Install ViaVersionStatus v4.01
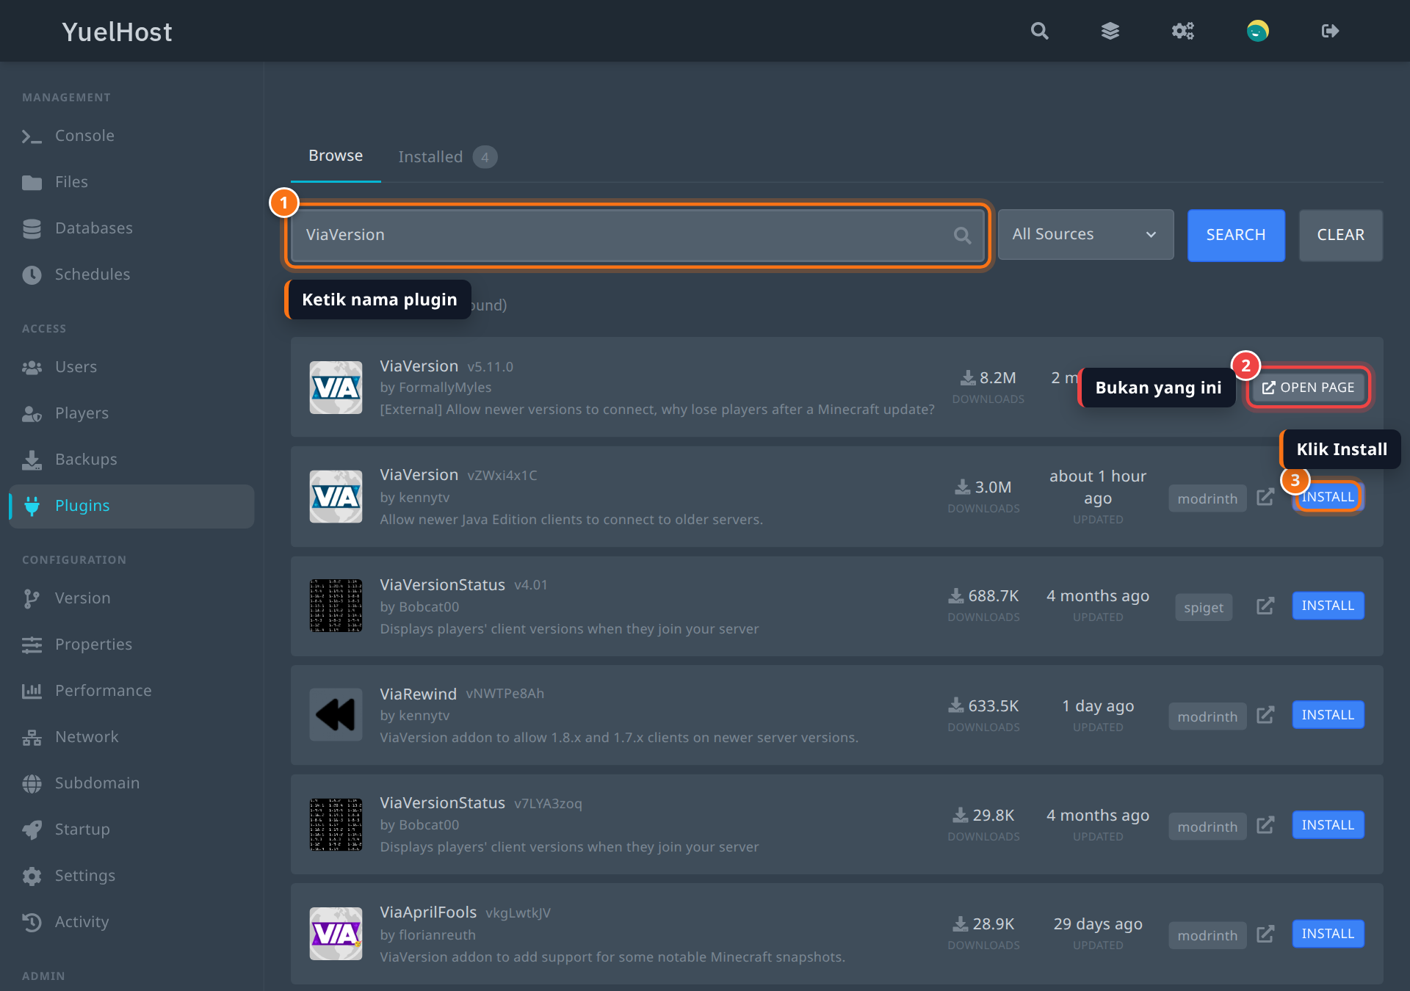This screenshot has height=991, width=1410. (x=1328, y=606)
